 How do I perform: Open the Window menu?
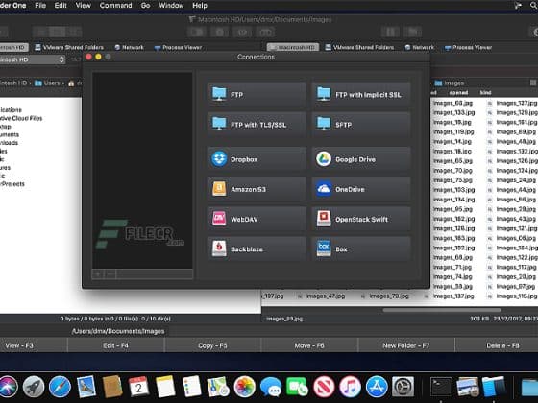[x=171, y=6]
